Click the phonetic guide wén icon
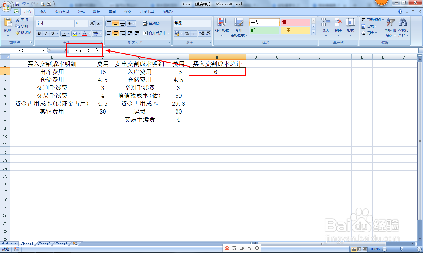Viewport: 423px width, 253px height. point(95,33)
